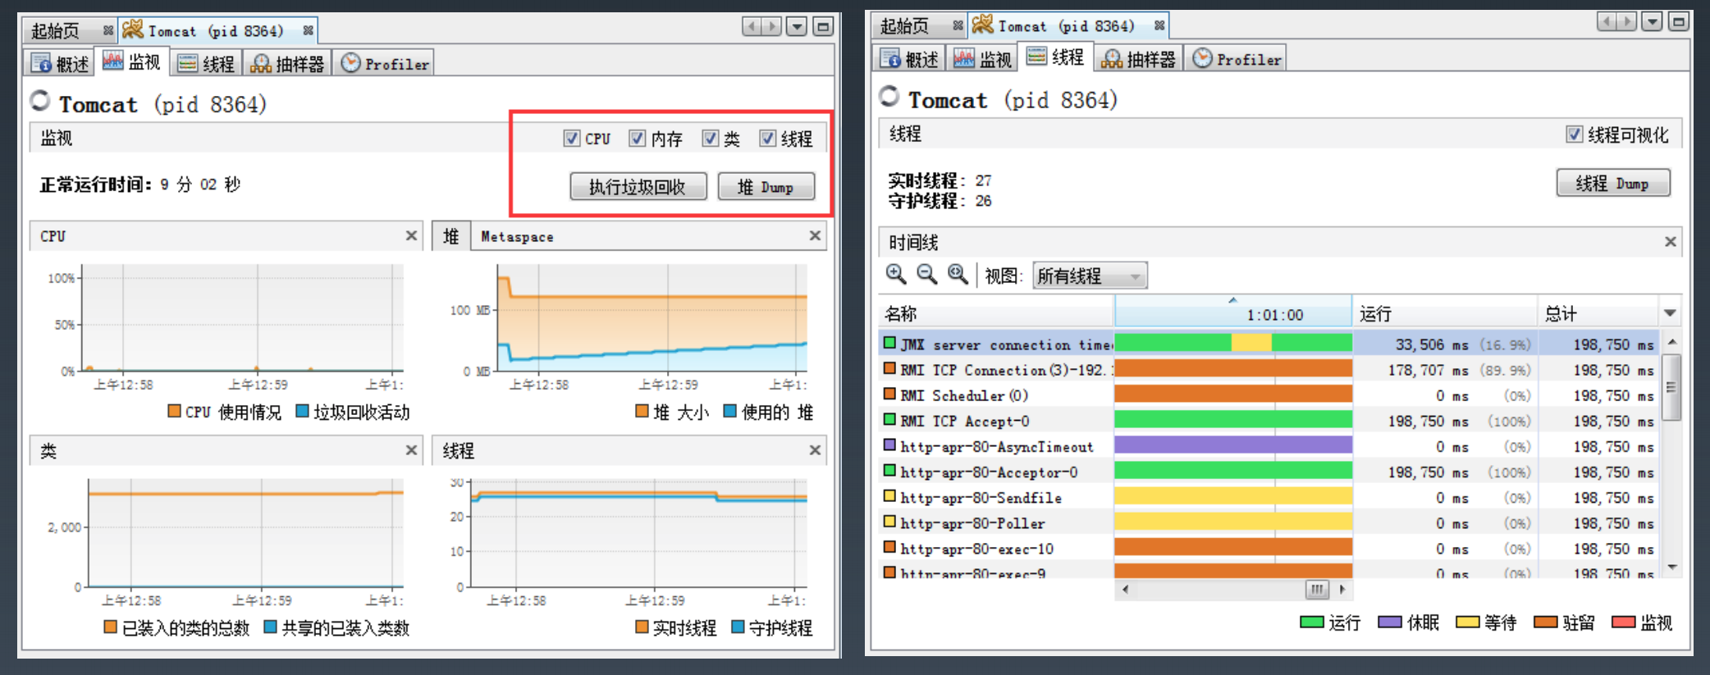The height and width of the screenshot is (675, 1710).
Task: Sort by 运行 column header
Action: pyautogui.click(x=1444, y=313)
